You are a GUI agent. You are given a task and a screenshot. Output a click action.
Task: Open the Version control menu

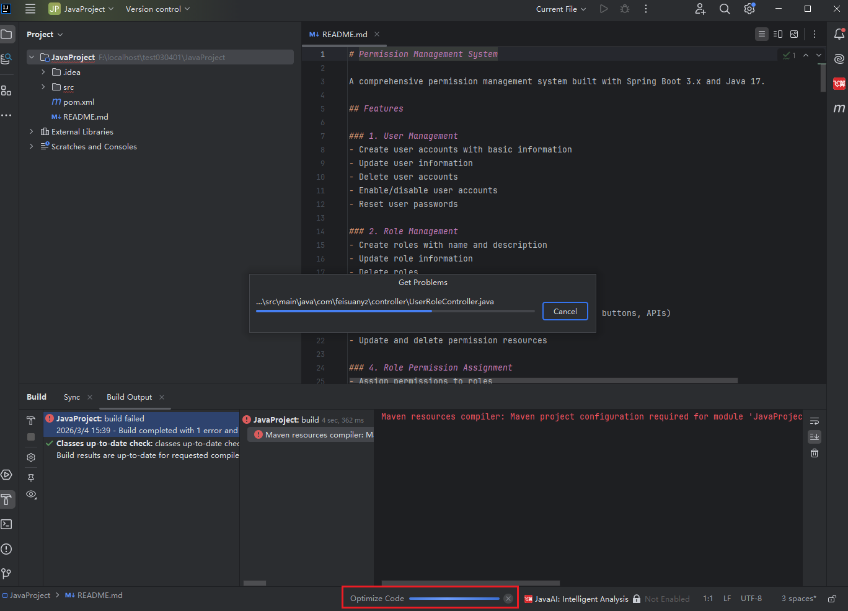click(x=157, y=9)
